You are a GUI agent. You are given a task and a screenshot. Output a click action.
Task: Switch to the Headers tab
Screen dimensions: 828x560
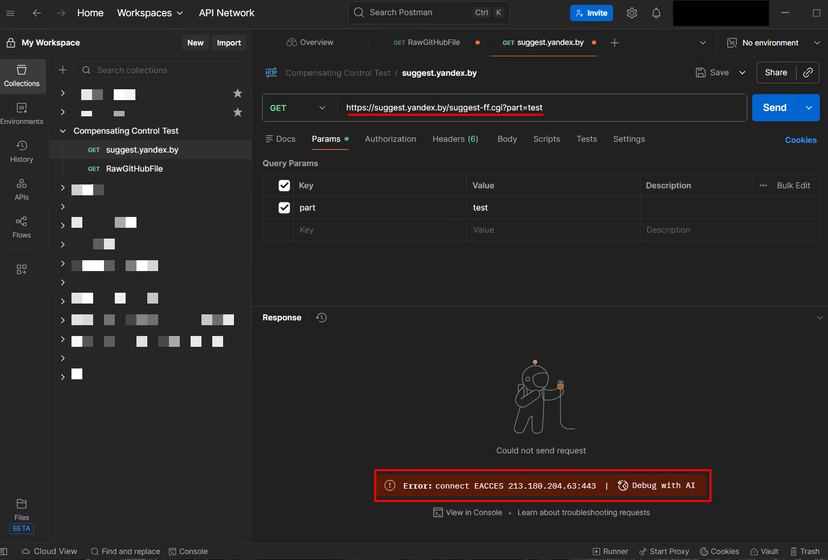pos(455,139)
